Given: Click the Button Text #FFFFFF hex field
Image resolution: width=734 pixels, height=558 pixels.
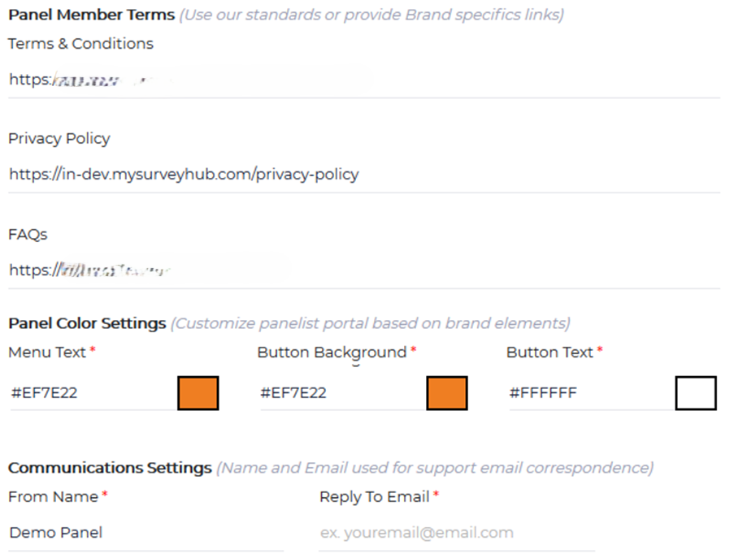Looking at the screenshot, I should (589, 393).
